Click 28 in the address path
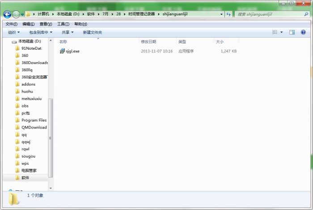This screenshot has width=313, height=210. [x=118, y=14]
